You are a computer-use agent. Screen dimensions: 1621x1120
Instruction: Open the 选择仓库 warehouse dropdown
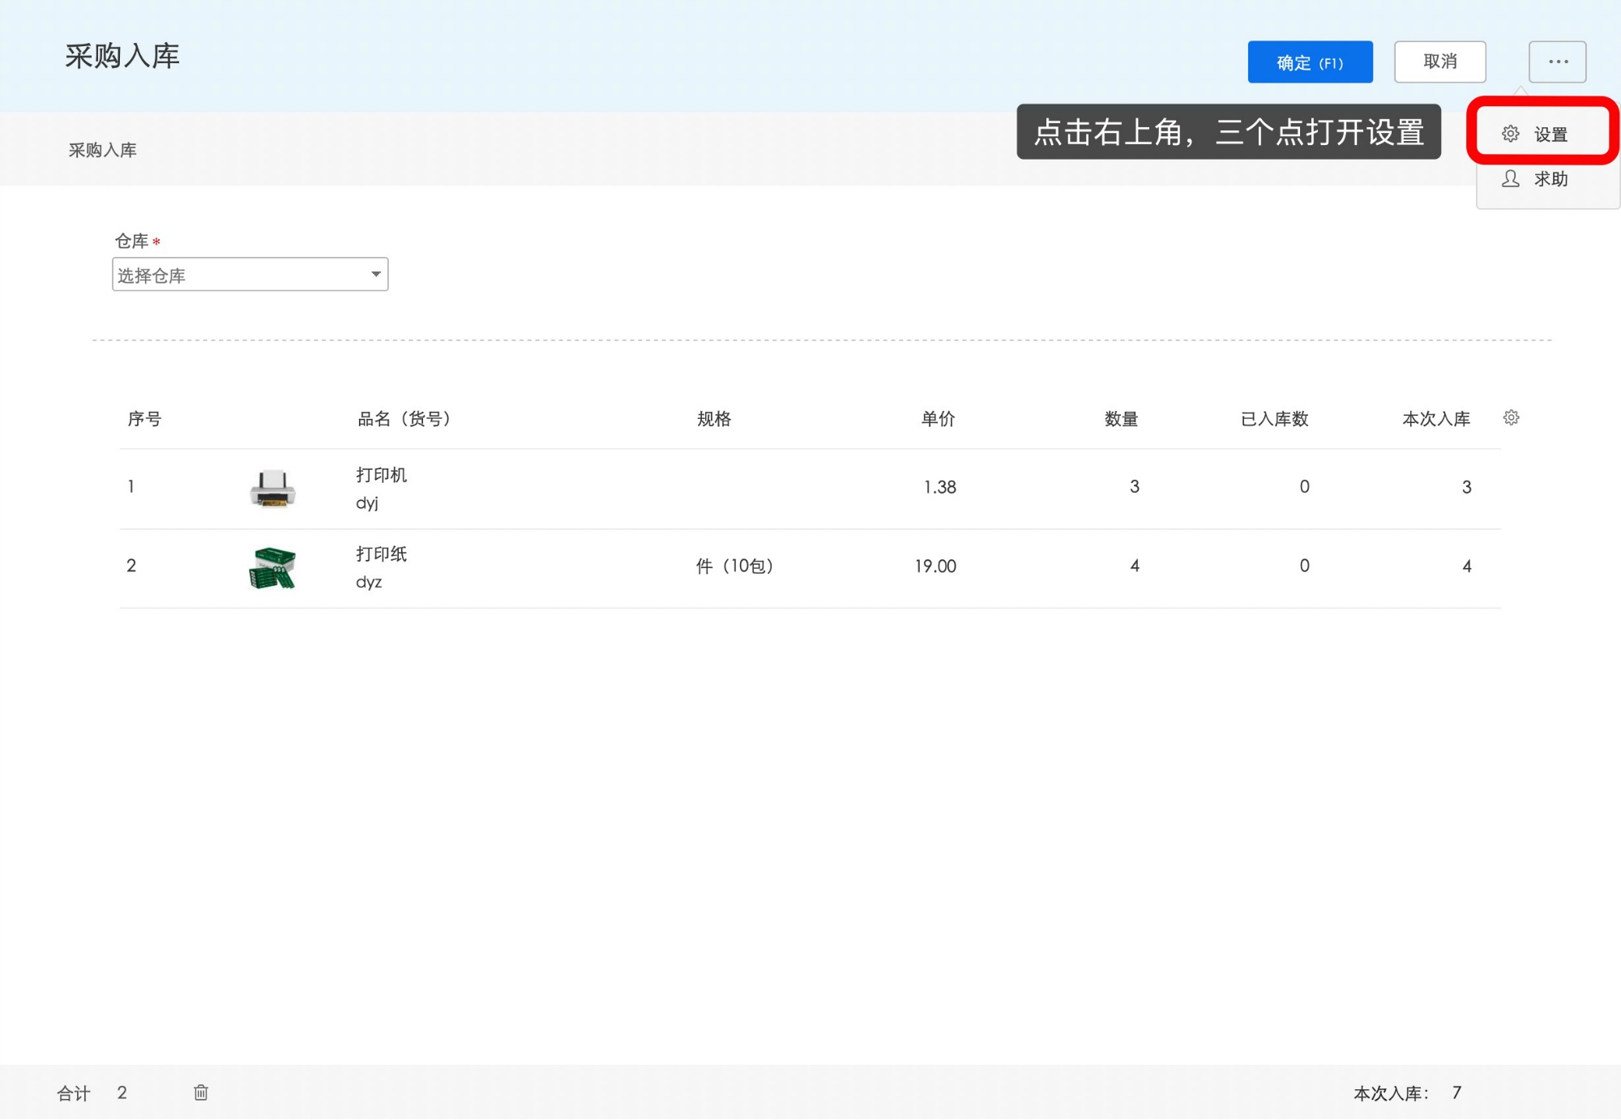coord(250,275)
